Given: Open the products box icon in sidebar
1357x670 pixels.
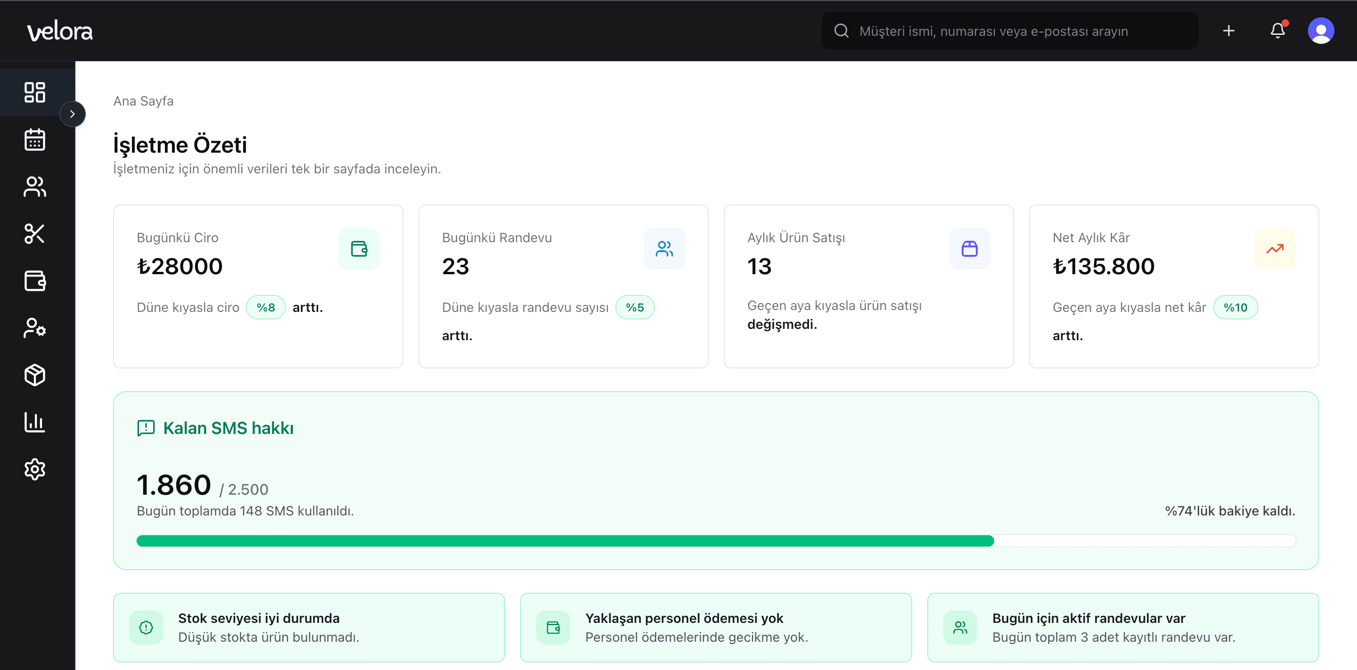Looking at the screenshot, I should point(35,375).
